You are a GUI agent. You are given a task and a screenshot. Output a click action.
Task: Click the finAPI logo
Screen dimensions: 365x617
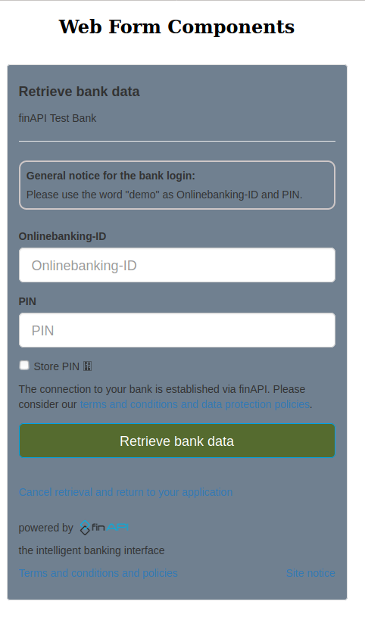click(x=105, y=527)
